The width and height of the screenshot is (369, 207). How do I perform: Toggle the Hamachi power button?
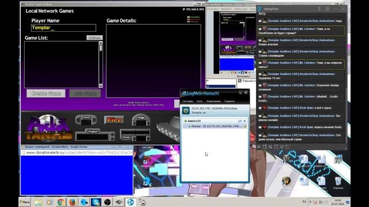186,110
